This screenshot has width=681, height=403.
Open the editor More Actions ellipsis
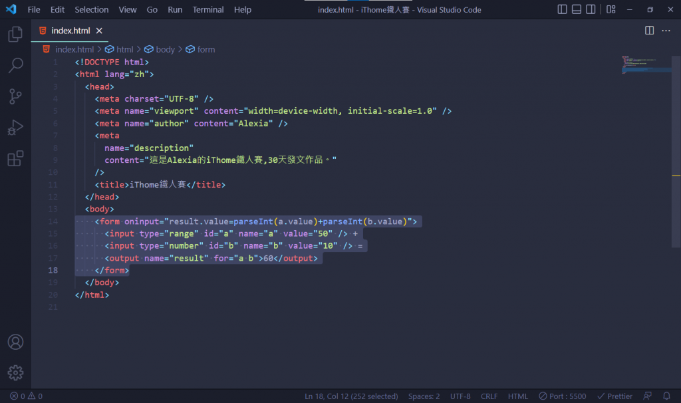(666, 31)
